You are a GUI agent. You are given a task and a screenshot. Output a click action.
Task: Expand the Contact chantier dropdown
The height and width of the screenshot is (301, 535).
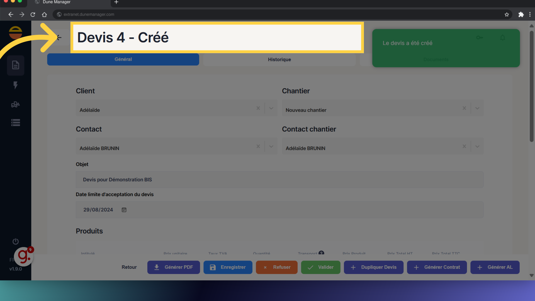pyautogui.click(x=477, y=146)
